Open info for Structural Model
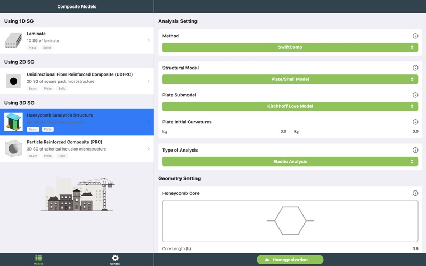 pyautogui.click(x=415, y=68)
